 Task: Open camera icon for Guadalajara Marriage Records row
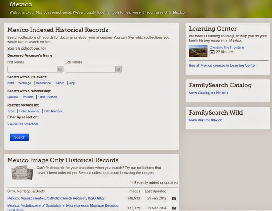click(x=174, y=208)
